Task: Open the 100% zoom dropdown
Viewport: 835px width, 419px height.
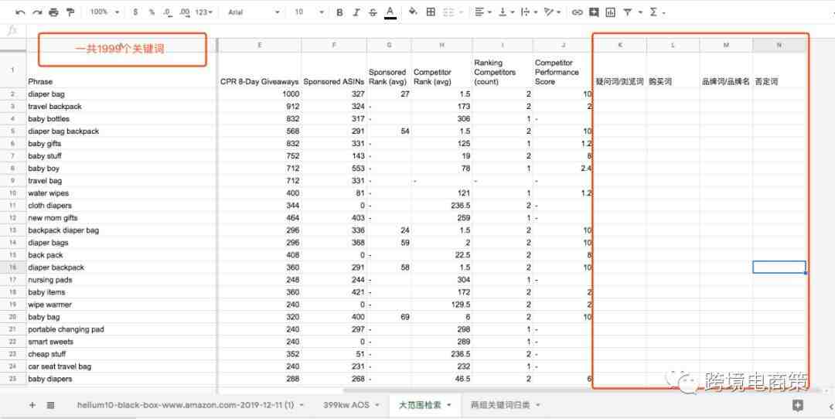Action: coord(104,12)
